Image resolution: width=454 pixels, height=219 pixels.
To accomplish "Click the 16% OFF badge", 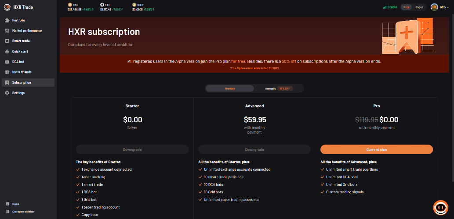I will [x=285, y=88].
